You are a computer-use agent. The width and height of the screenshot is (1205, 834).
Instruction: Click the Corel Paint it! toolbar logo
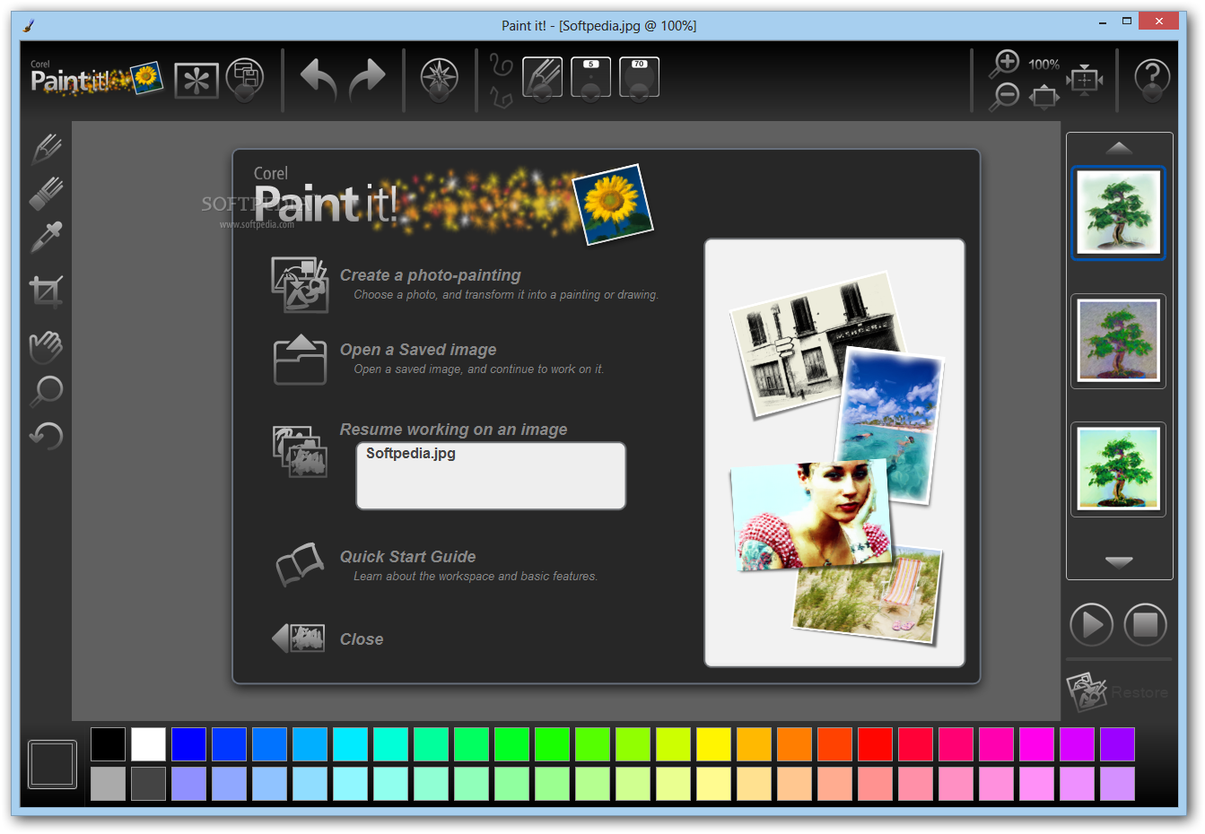[95, 78]
